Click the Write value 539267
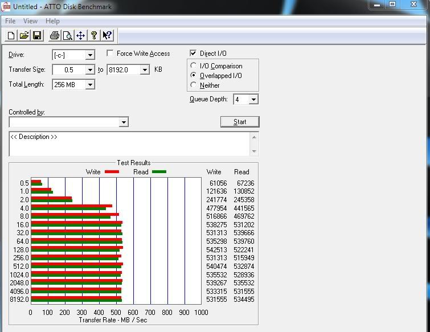 coord(216,282)
